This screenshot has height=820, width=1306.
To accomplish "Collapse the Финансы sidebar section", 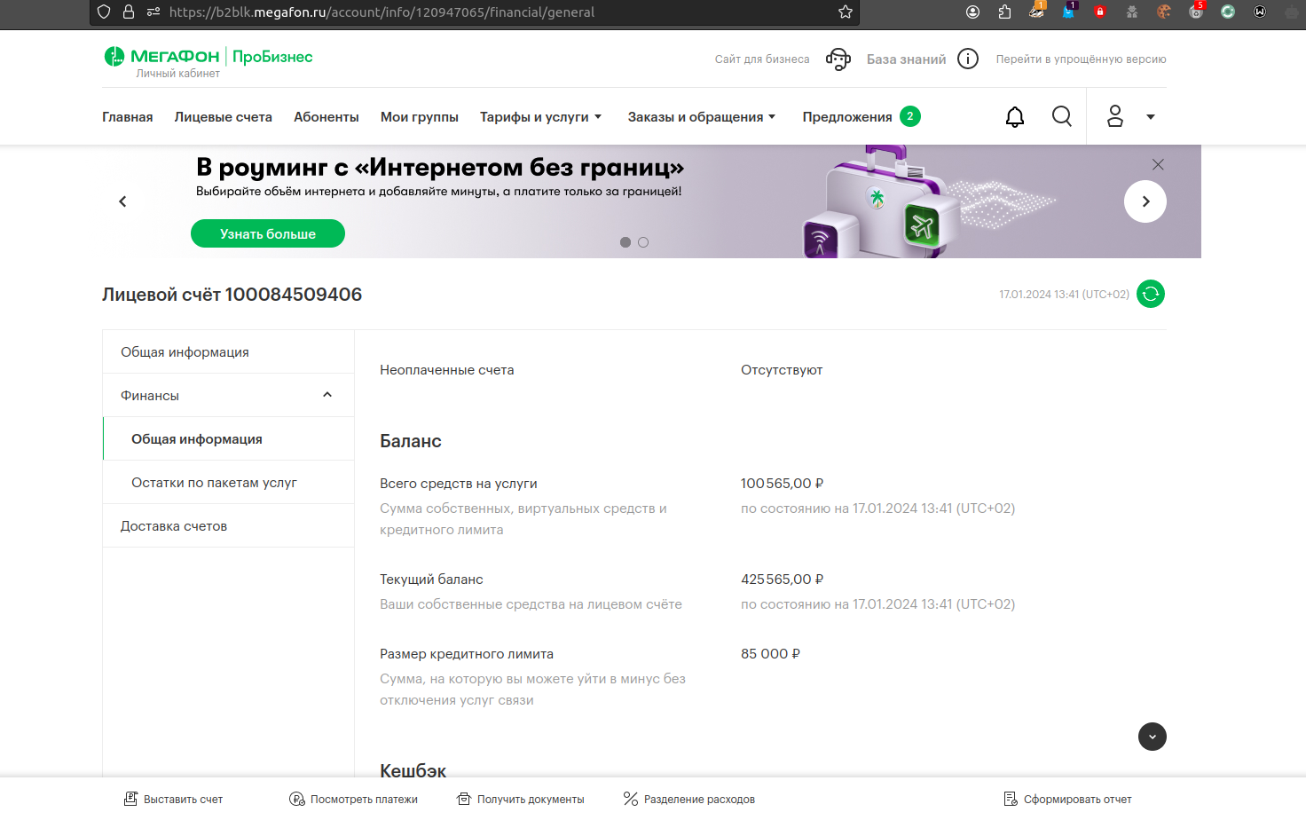I will point(327,395).
